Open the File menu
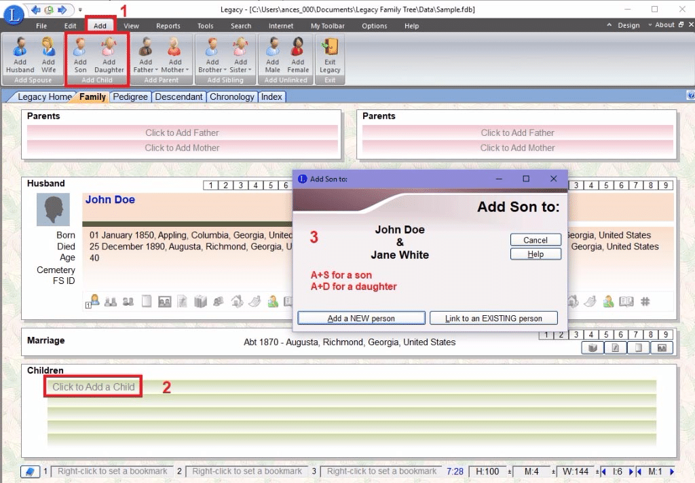The width and height of the screenshot is (695, 483). pos(41,26)
